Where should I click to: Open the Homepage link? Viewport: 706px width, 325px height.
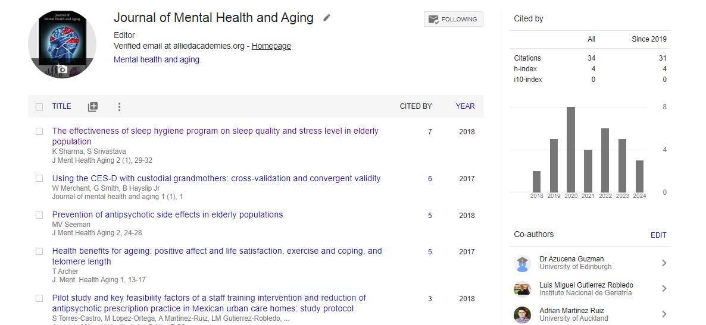coord(271,46)
